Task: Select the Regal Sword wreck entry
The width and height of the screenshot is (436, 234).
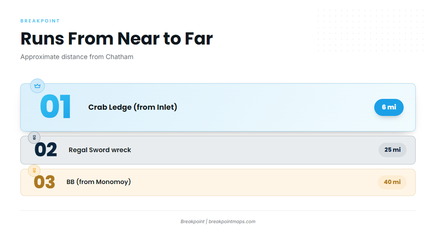Action: [100, 150]
